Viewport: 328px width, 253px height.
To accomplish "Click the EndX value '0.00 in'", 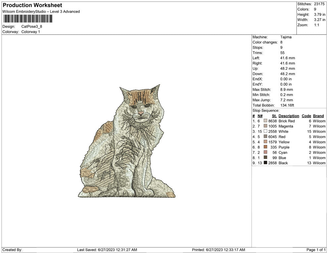I will tap(286, 79).
